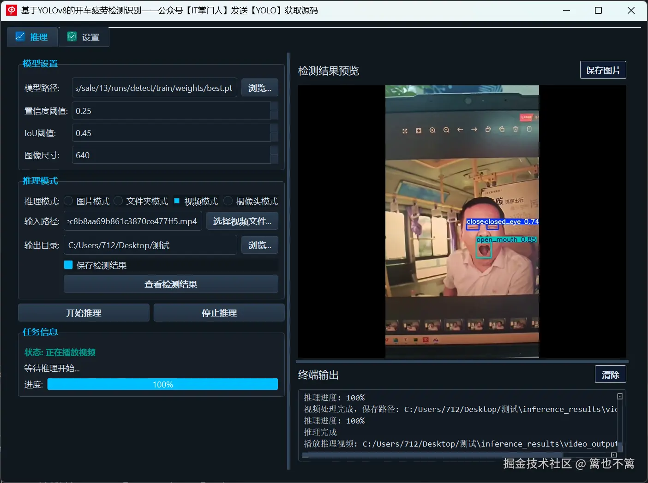Increase the IoU阈值 with up arrow
Viewport: 648px width, 483px height.
[x=274, y=129]
